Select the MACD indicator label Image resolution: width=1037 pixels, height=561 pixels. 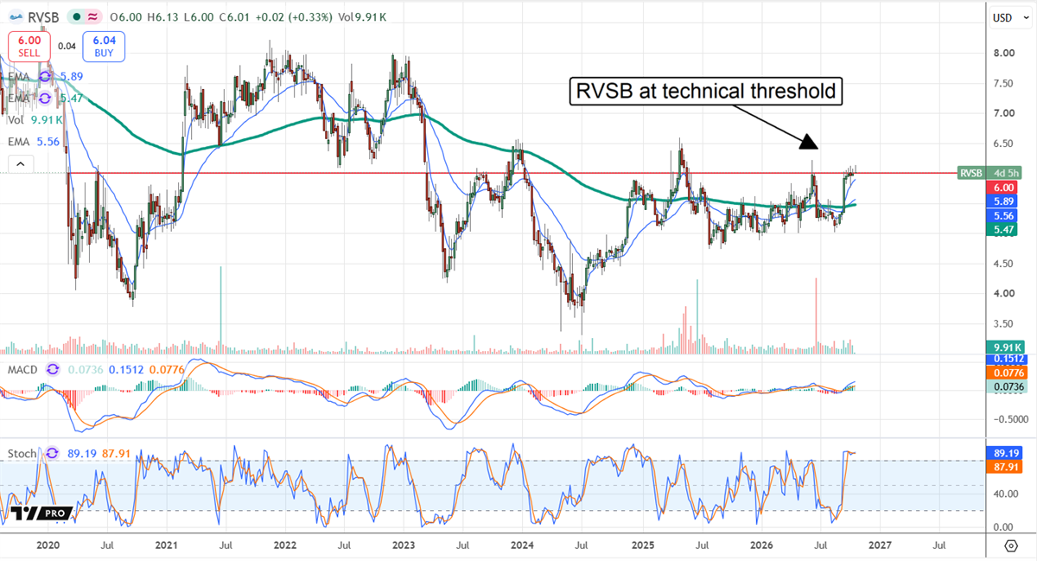(x=22, y=369)
